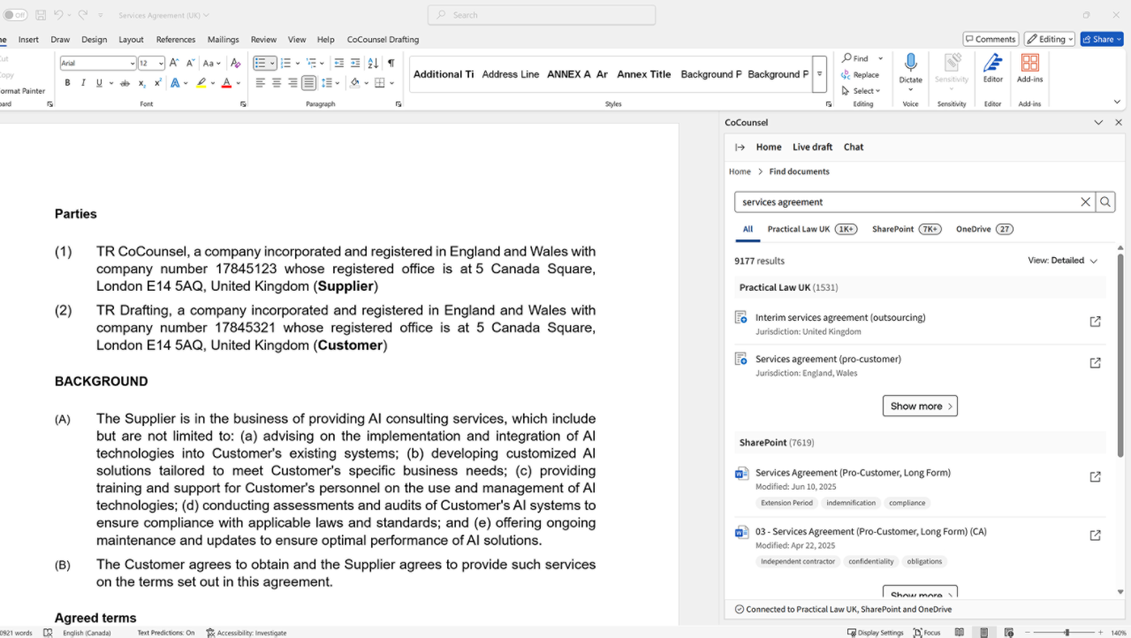
Task: Toggle italic formatting
Action: [83, 83]
